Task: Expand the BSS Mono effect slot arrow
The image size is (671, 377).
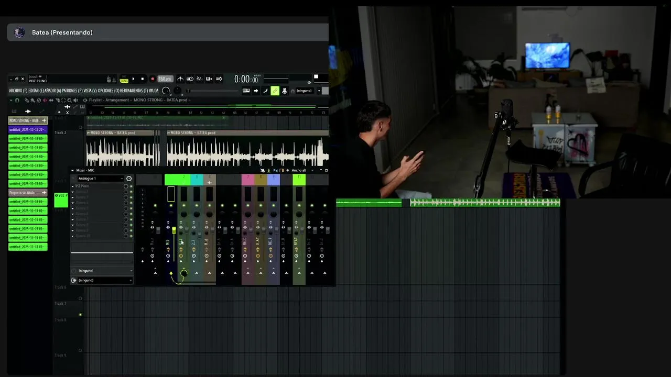Action: tap(73, 186)
